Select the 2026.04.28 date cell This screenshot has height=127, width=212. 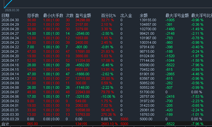coord(10,29)
